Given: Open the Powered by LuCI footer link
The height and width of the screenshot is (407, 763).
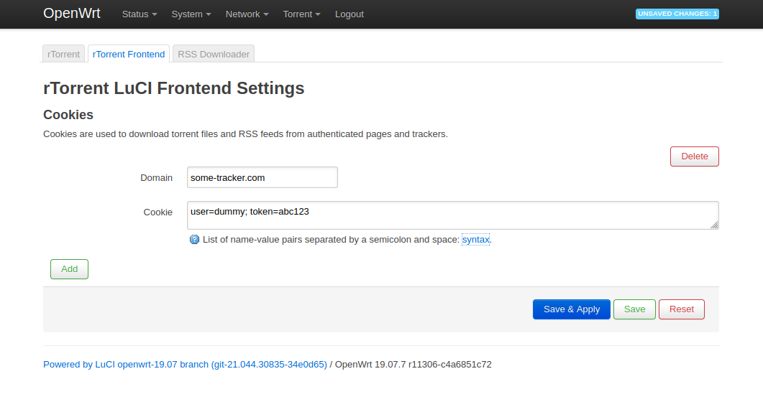Looking at the screenshot, I should click(x=185, y=364).
